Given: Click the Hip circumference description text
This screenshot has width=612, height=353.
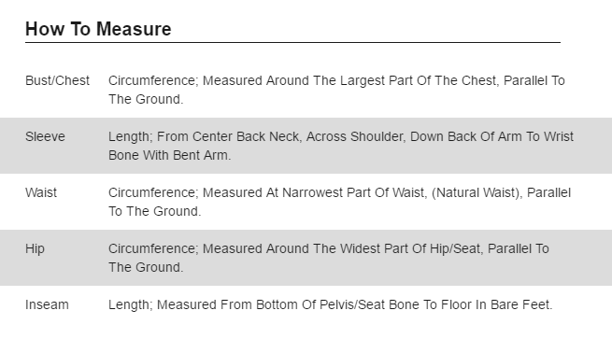Looking at the screenshot, I should (329, 258).
